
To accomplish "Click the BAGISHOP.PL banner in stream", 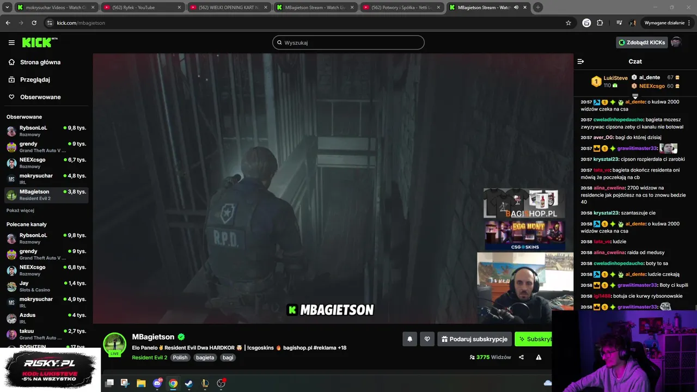I will pyautogui.click(x=524, y=205).
